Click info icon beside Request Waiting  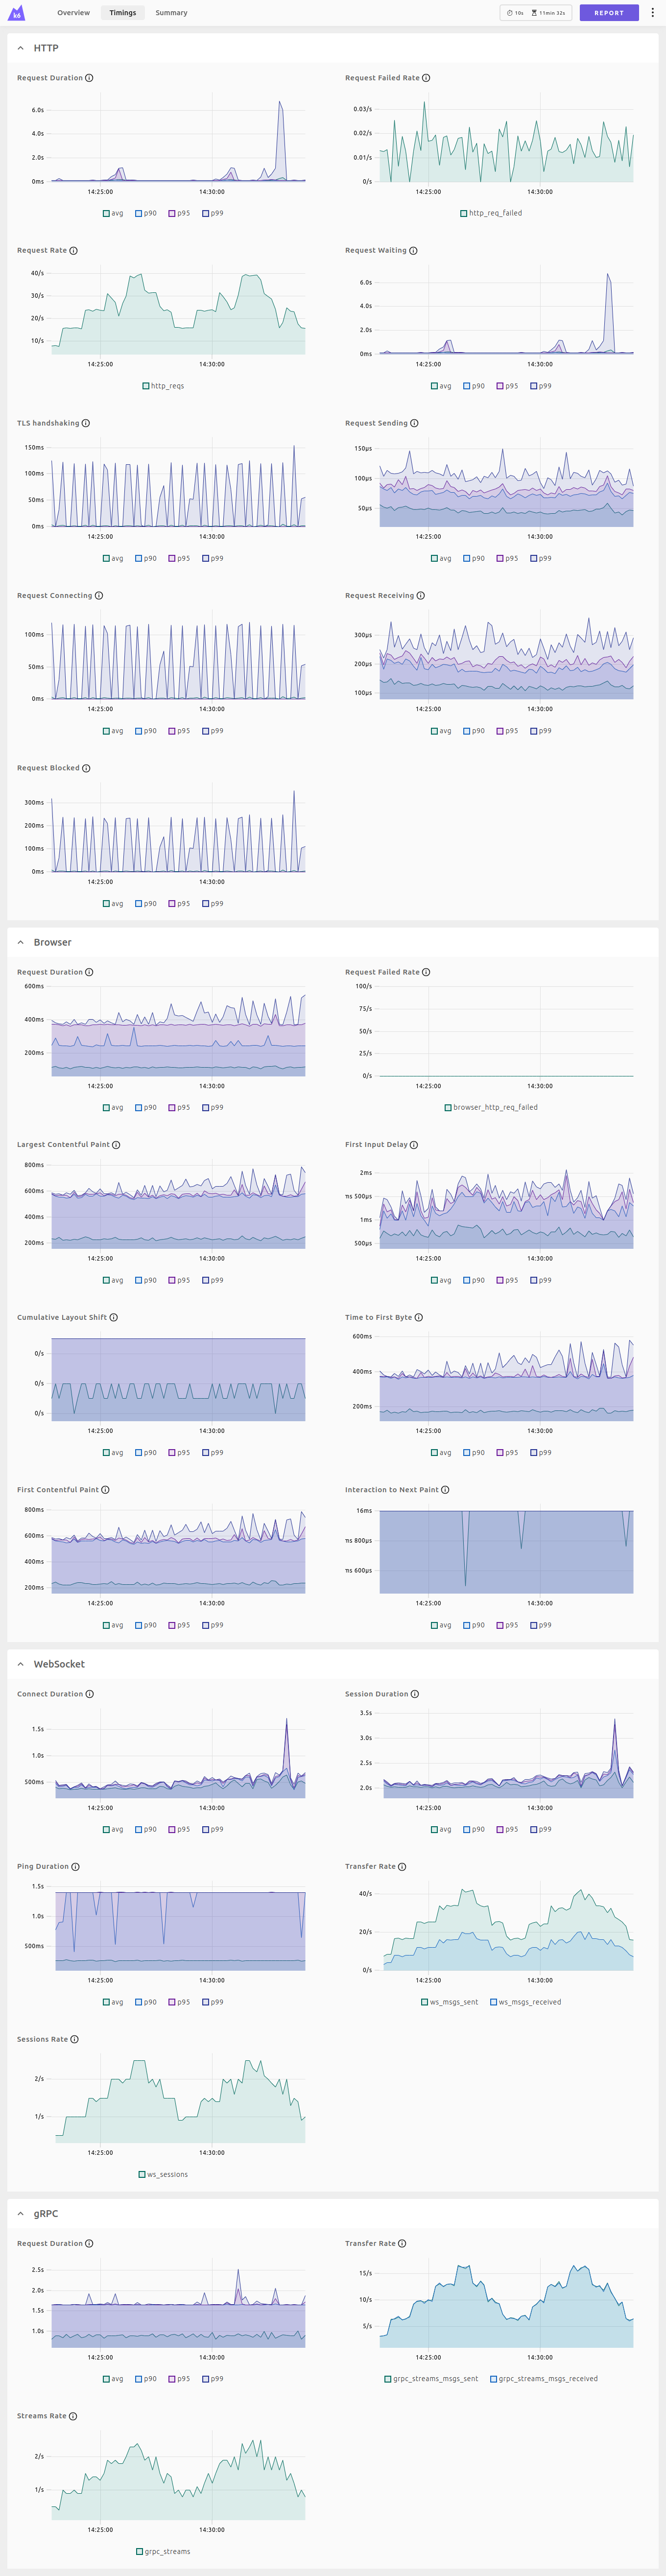413,251
